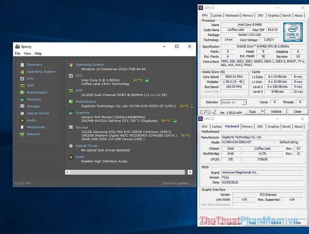
Task: Click Validate button in upper CPU-Z
Action: click(276, 112)
